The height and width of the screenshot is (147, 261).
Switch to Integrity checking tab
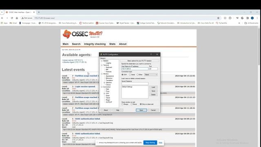click(x=95, y=44)
